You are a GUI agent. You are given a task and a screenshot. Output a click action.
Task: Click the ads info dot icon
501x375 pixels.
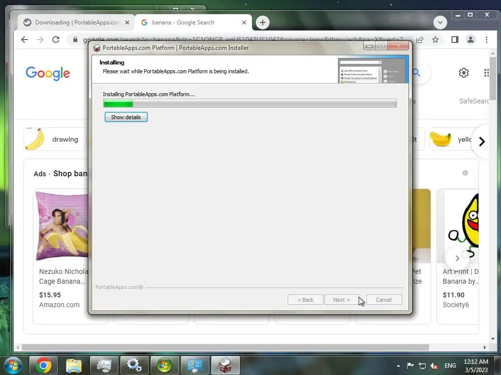click(465, 173)
